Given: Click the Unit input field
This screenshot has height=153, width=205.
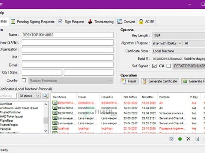Looking at the screenshot, I should tap(67, 58).
